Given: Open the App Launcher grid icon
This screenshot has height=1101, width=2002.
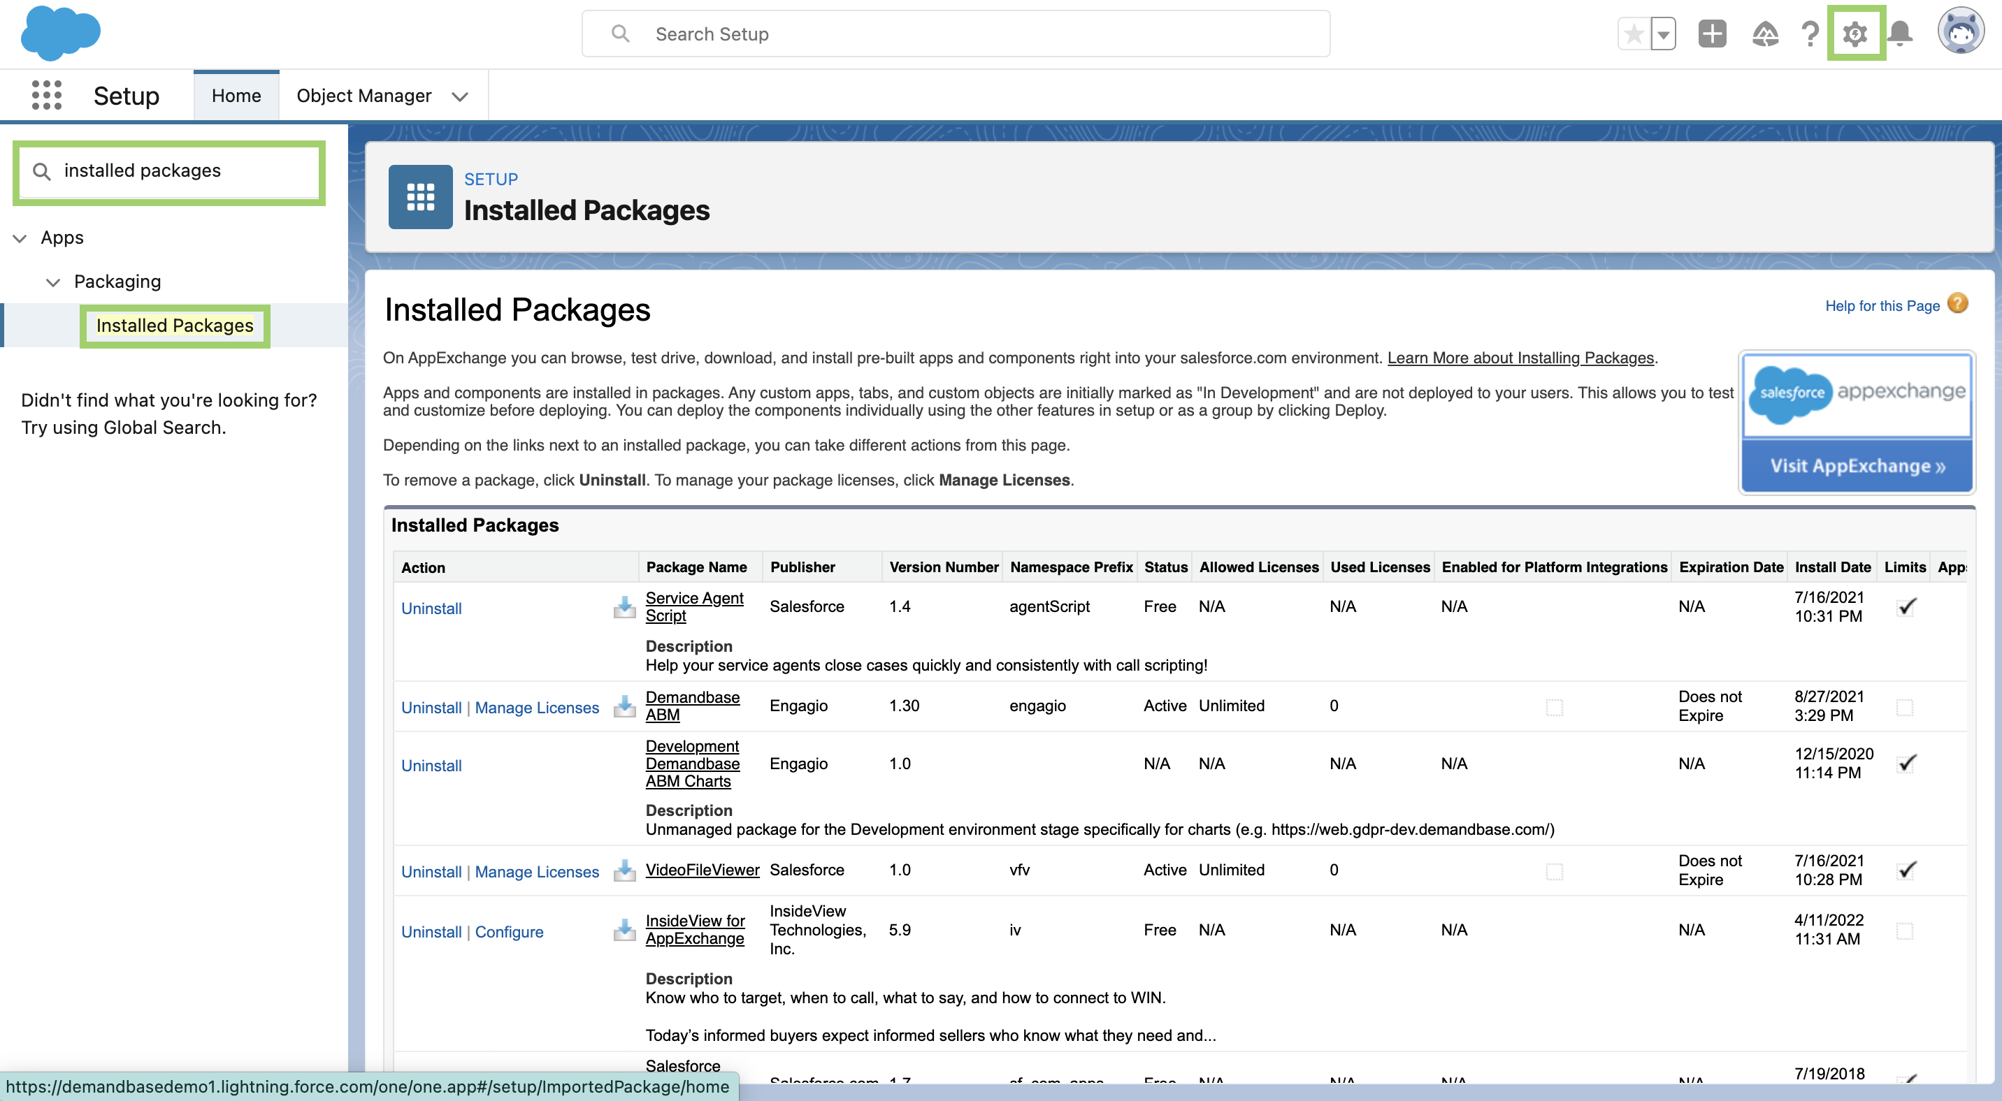Looking at the screenshot, I should [47, 96].
